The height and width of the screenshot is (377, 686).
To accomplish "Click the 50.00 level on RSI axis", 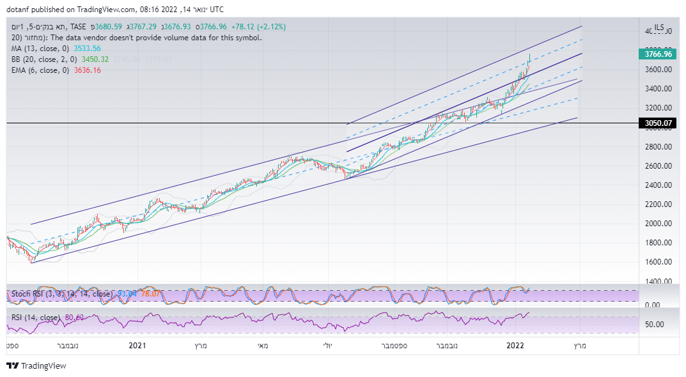I will click(655, 325).
